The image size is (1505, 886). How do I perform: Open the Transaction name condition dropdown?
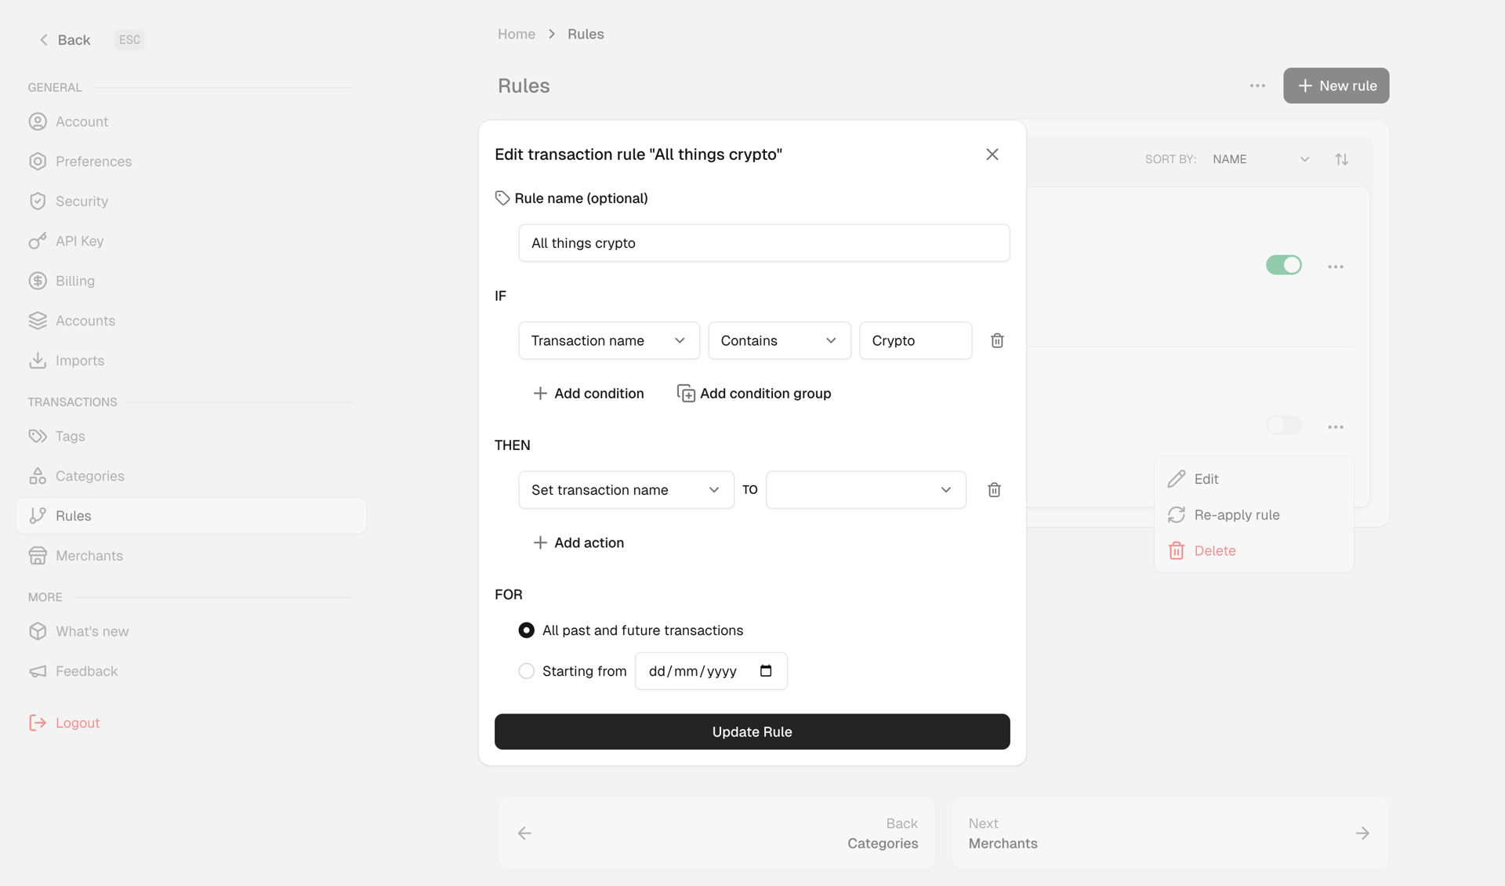(x=608, y=340)
